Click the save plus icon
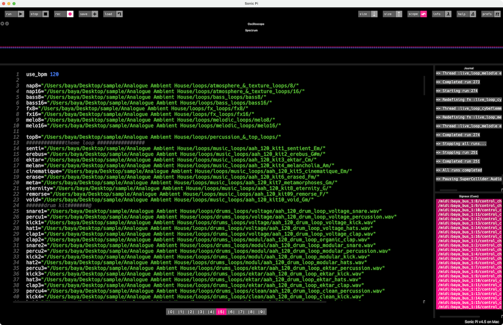Viewport: 503px width, 325px height. point(95,14)
